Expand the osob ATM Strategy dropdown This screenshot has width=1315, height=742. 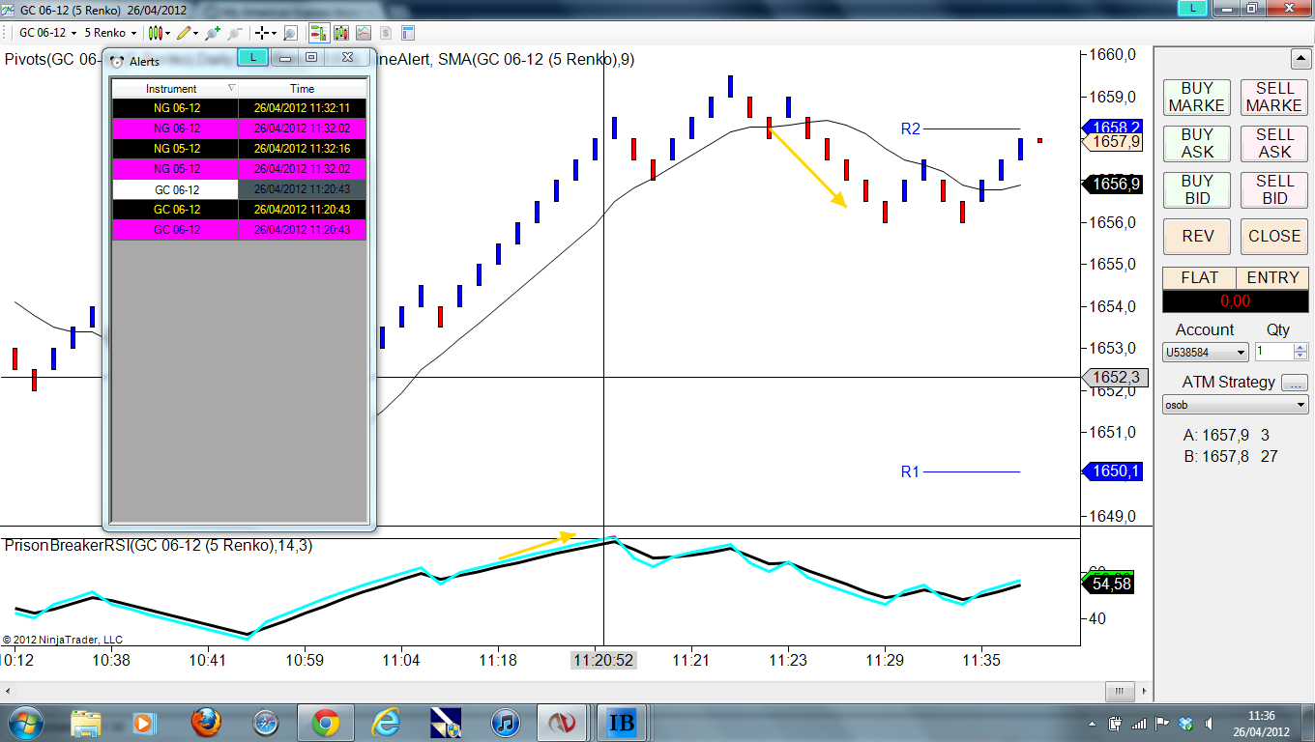click(1236, 405)
